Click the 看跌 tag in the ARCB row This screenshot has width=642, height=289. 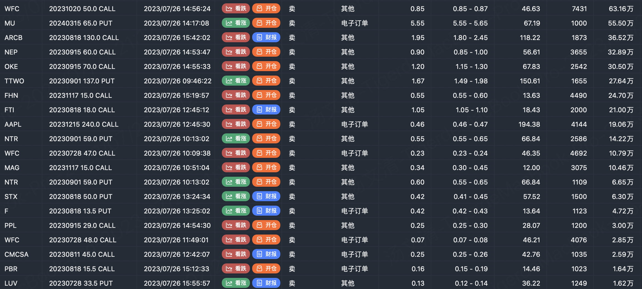236,37
